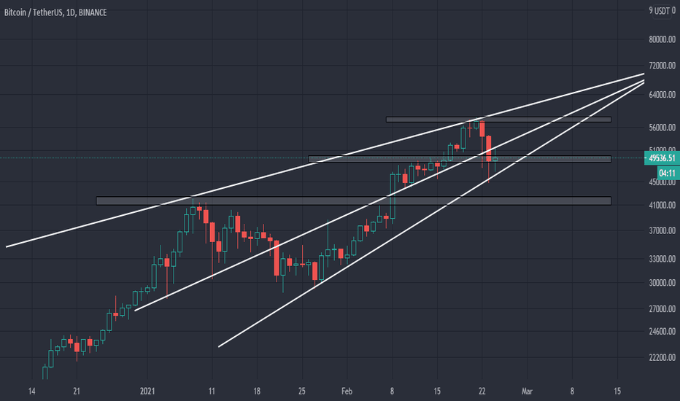Image resolution: width=680 pixels, height=401 pixels.
Task: Click the 33000.00 price axis label
Action: [662, 260]
